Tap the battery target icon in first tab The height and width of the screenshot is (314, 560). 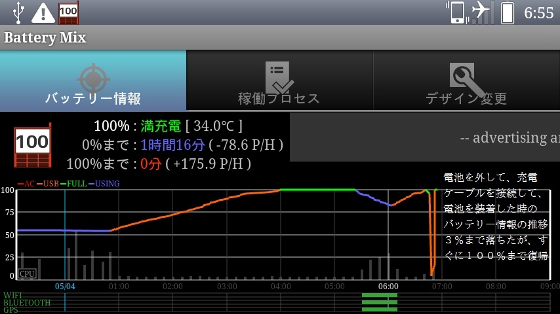coord(93,78)
